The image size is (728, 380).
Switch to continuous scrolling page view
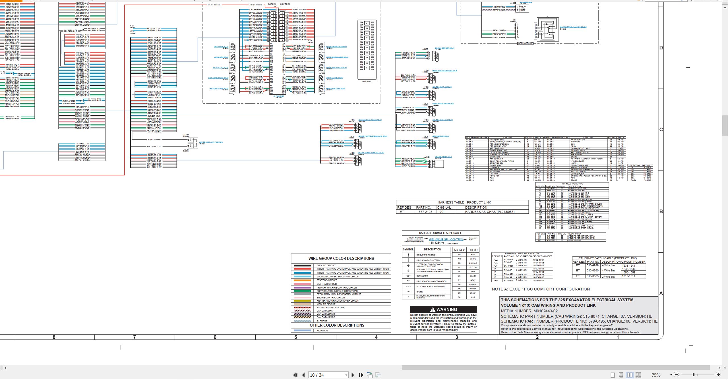tap(621, 375)
